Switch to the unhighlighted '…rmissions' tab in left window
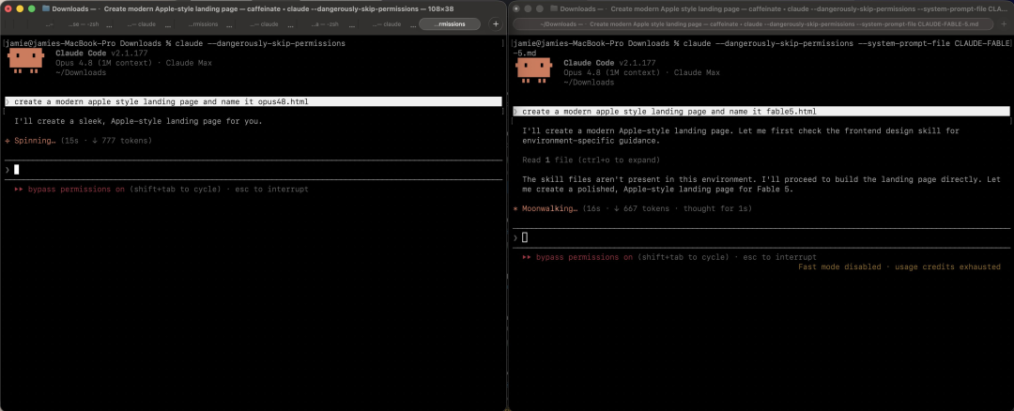 [204, 23]
